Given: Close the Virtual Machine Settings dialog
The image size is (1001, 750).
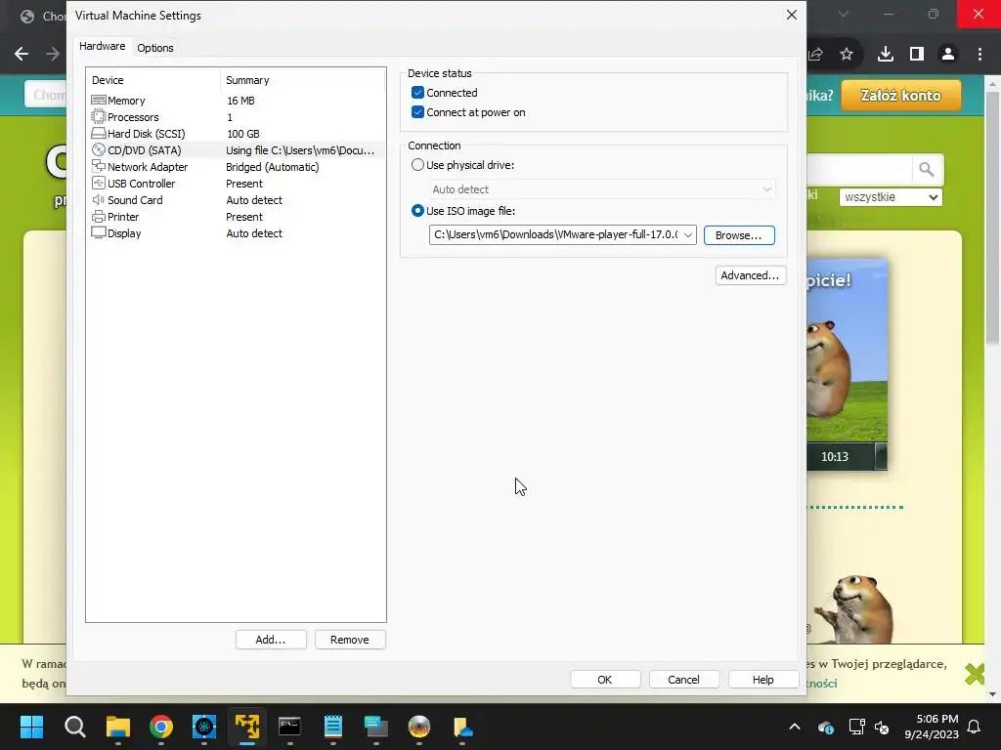Looking at the screenshot, I should coord(792,15).
